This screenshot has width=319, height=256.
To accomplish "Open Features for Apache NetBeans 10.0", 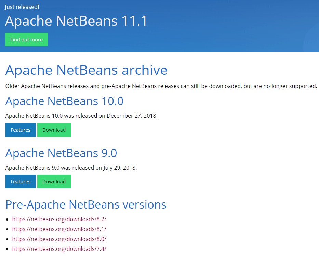I will click(21, 130).
